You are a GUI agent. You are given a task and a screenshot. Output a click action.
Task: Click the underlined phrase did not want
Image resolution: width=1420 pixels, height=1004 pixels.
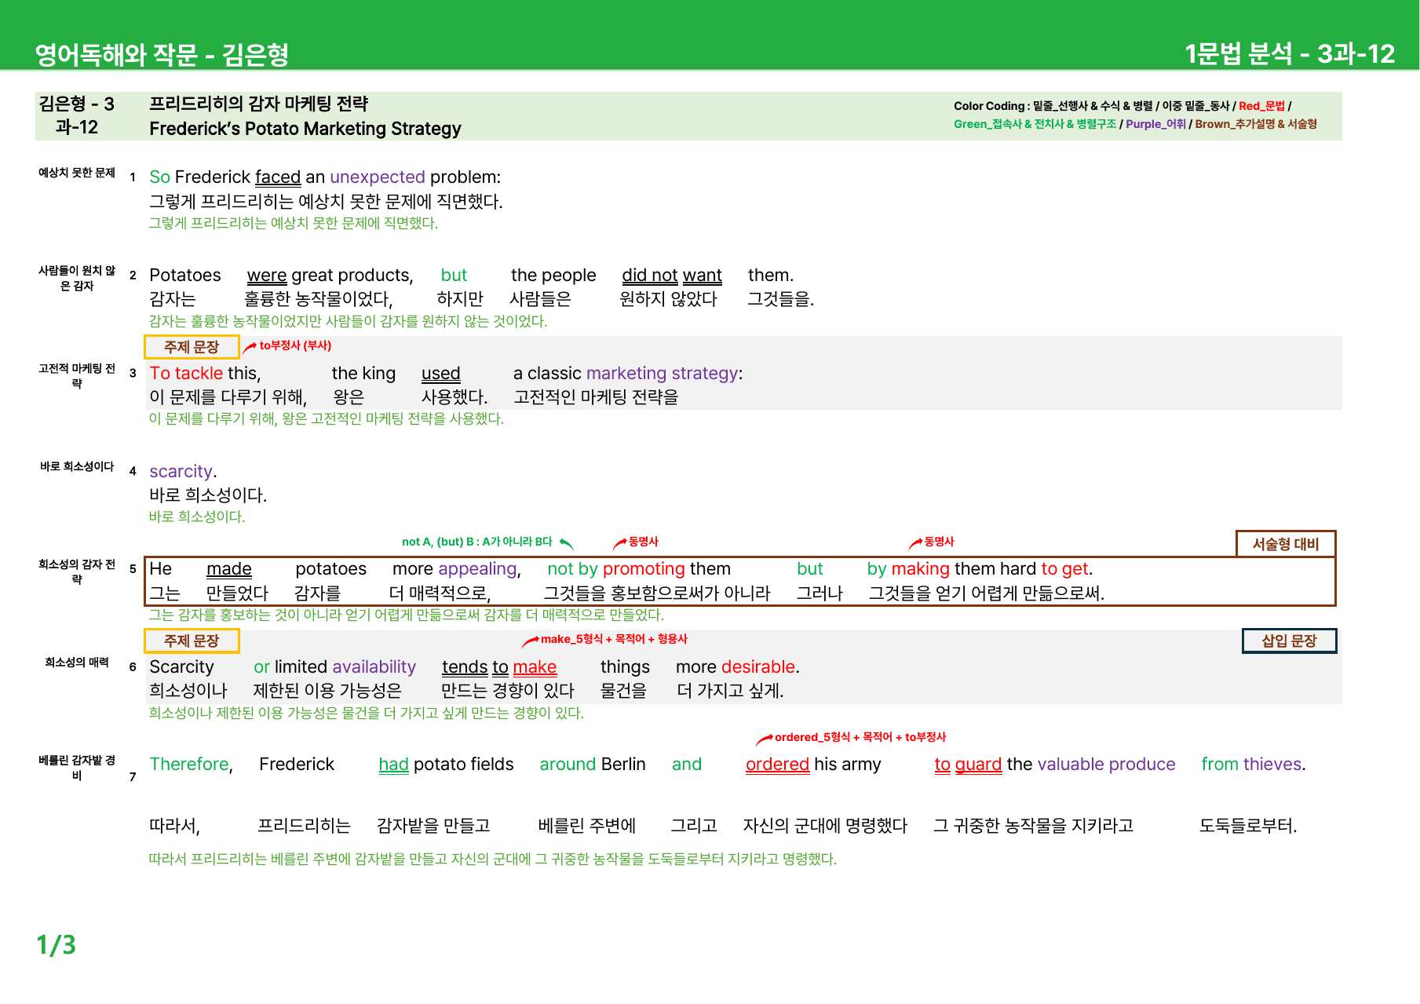click(672, 276)
